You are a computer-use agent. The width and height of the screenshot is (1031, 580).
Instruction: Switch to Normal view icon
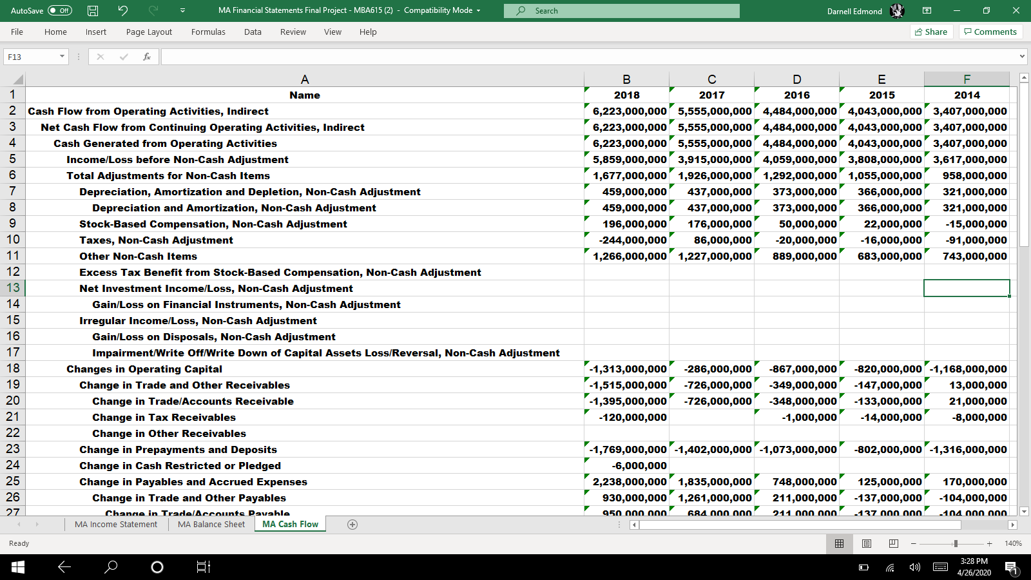pyautogui.click(x=839, y=543)
